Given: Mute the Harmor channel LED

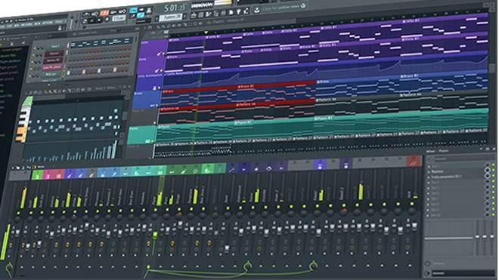Looking at the screenshot, I should pyautogui.click(x=33, y=55).
